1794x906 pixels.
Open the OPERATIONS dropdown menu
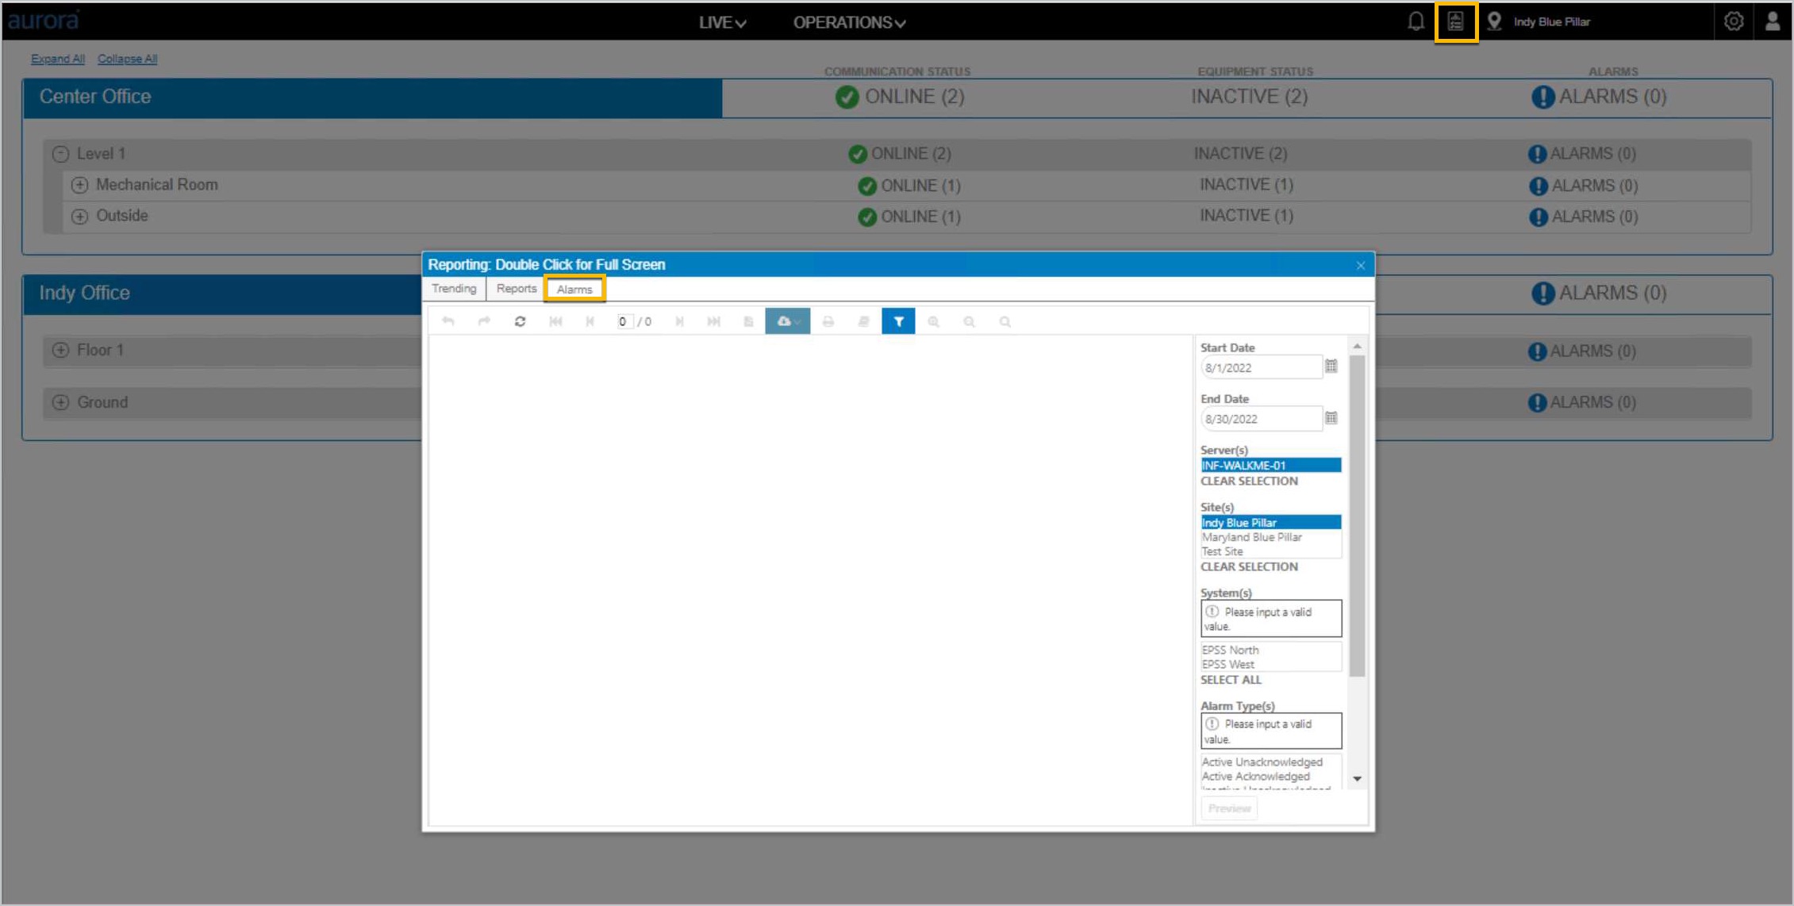(x=849, y=22)
